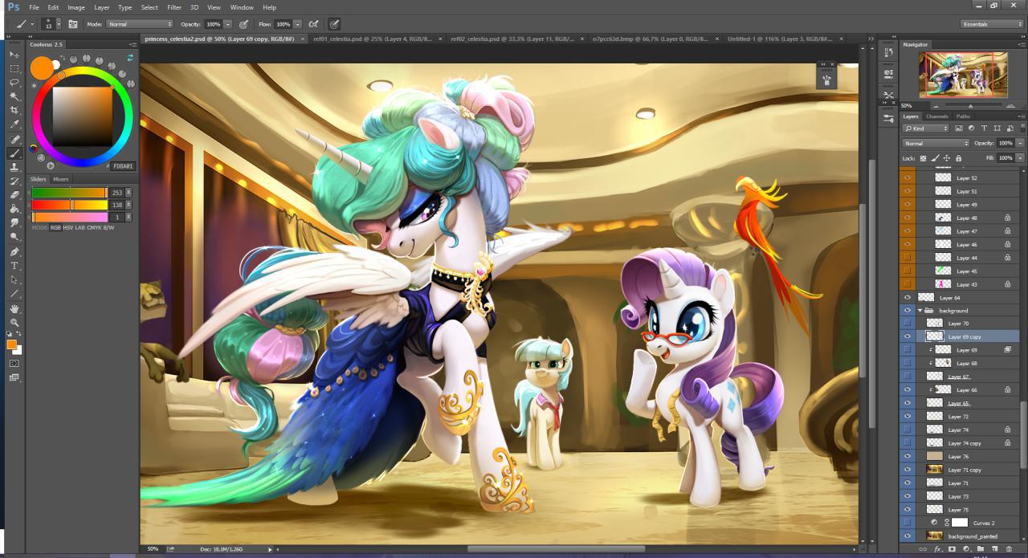The height and width of the screenshot is (558, 1028).
Task: Select the Eraser tool
Action: pyautogui.click(x=14, y=194)
